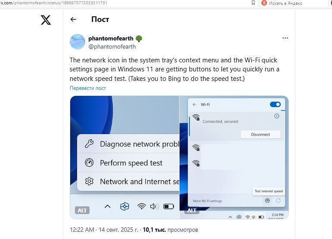This screenshot has width=332, height=239.
Task: Click Network and Internet settings gear icon
Action: click(x=89, y=181)
